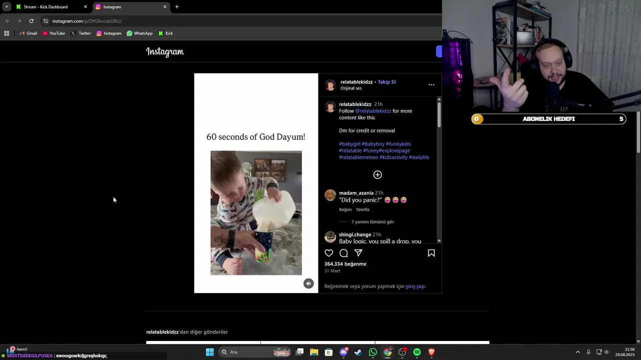Open the #funnykids hashtag
This screenshot has width=641, height=360.
398,144
